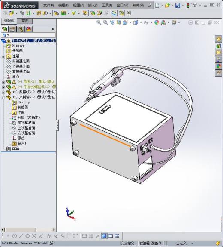Expand the 整机<1> component node
The height and width of the screenshot is (247, 223).
(3, 82)
